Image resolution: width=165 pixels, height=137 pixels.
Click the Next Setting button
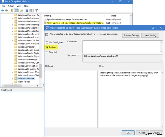pos(150,35)
